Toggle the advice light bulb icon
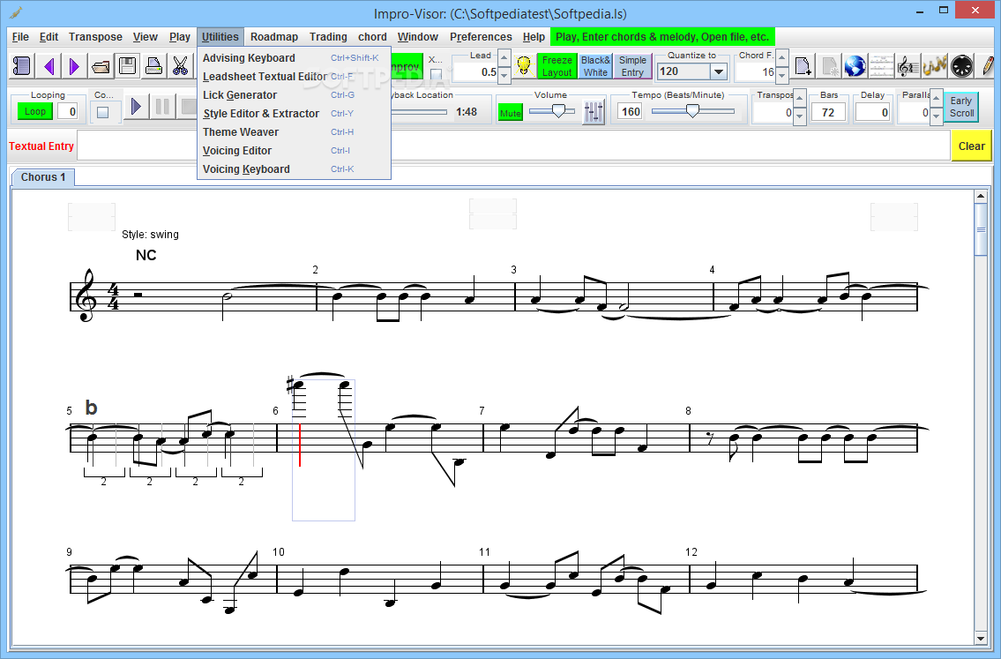Image resolution: width=1001 pixels, height=659 pixels. pos(524,66)
